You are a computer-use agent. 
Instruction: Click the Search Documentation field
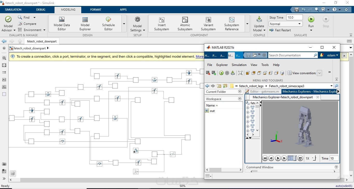point(293,55)
